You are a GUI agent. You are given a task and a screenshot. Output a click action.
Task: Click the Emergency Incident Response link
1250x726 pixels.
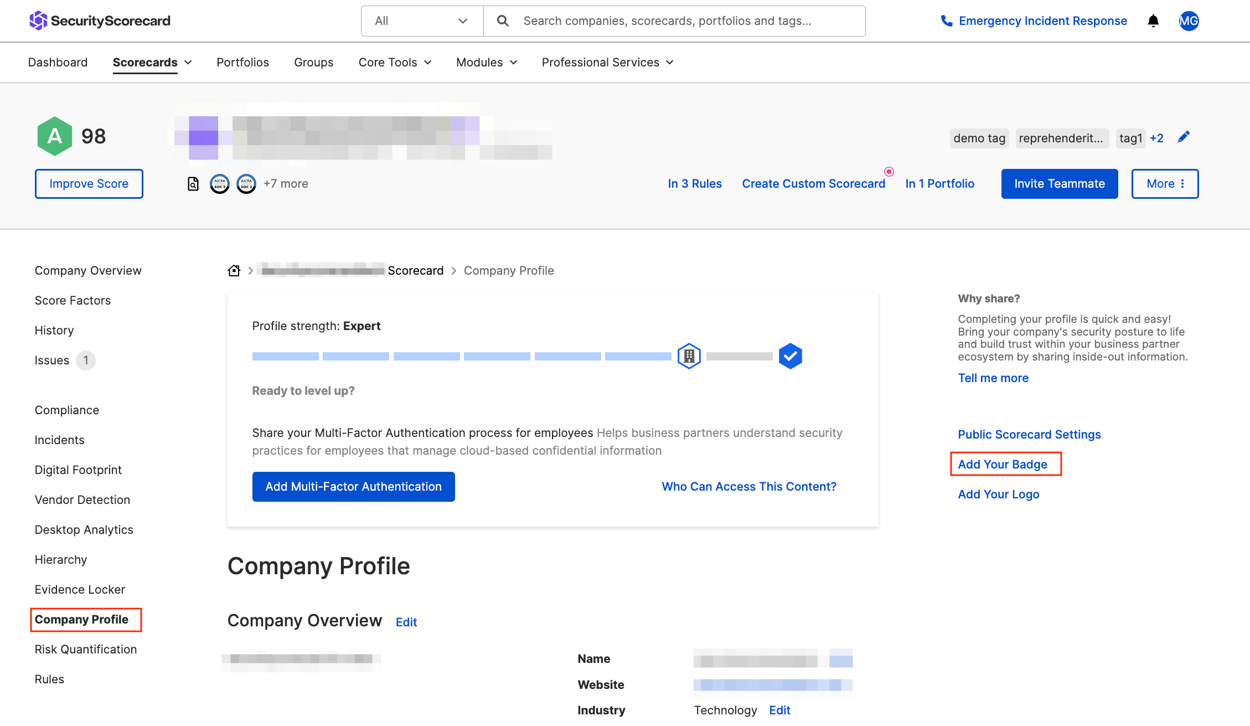[x=1043, y=21]
